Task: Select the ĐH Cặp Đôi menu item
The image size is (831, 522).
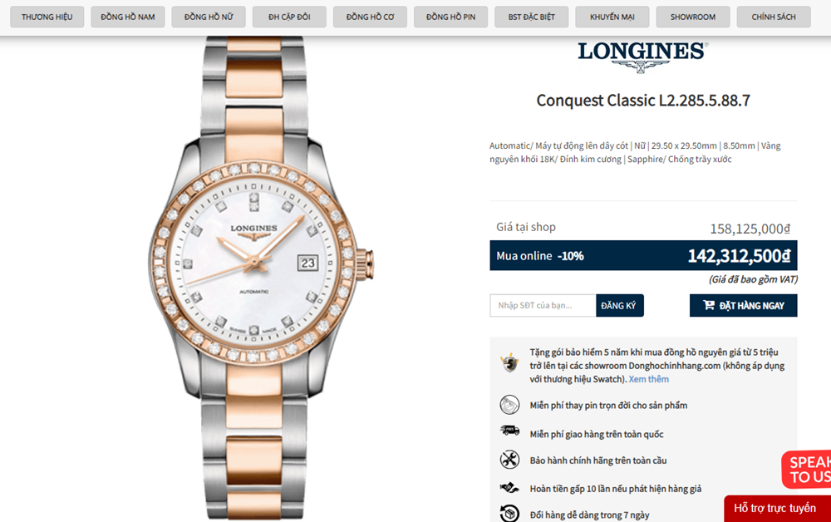Action: pos(289,17)
